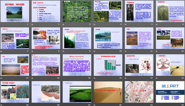Select slide 12 with the brown horse picture
Screen dimensions: 185x106
[170, 38]
